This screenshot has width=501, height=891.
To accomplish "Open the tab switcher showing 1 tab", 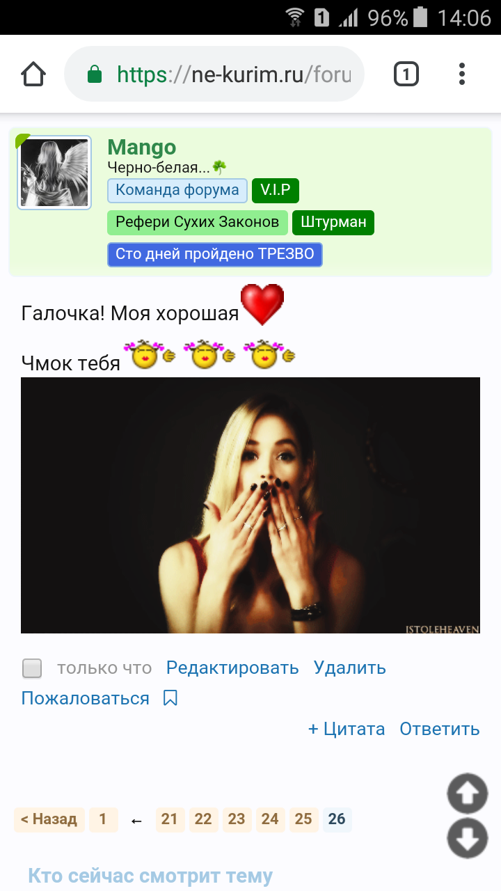I will pos(406,74).
